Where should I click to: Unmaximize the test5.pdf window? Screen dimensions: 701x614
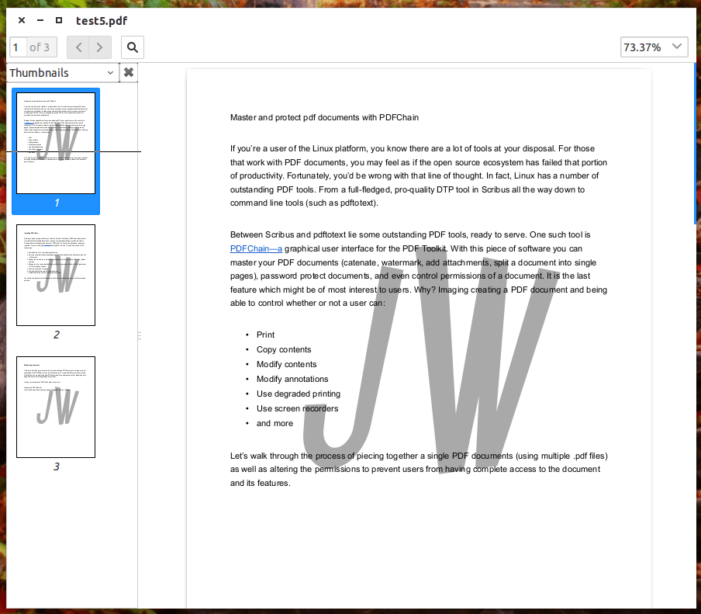pyautogui.click(x=58, y=20)
